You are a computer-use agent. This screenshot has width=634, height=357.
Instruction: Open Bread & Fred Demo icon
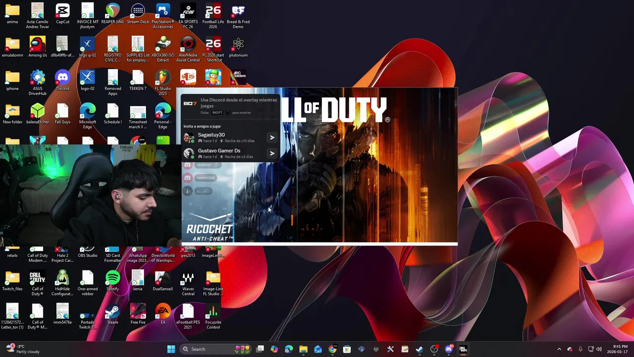(238, 16)
